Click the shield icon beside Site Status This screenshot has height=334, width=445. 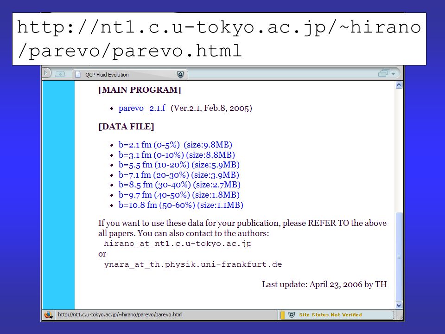click(x=292, y=315)
